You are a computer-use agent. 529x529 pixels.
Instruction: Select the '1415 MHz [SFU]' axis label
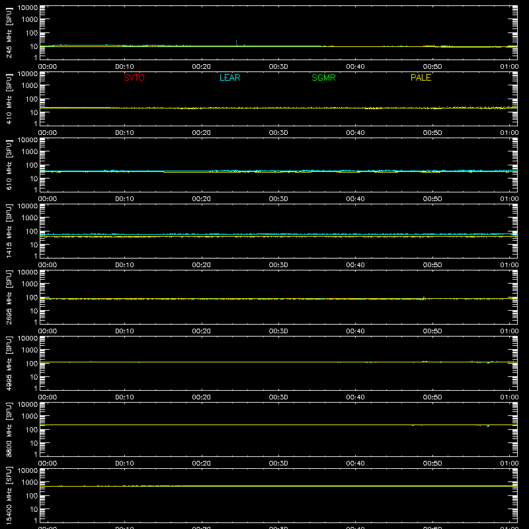(x=9, y=231)
